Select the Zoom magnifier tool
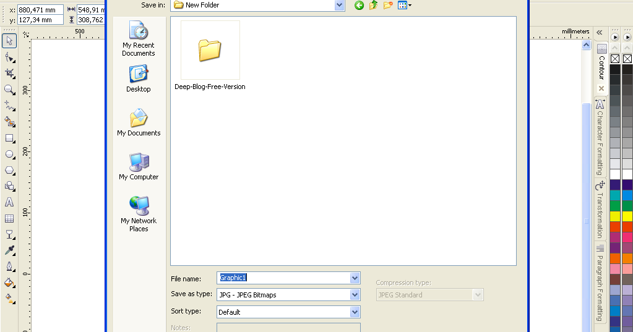Viewport: 633px width, 332px height. coord(9,90)
